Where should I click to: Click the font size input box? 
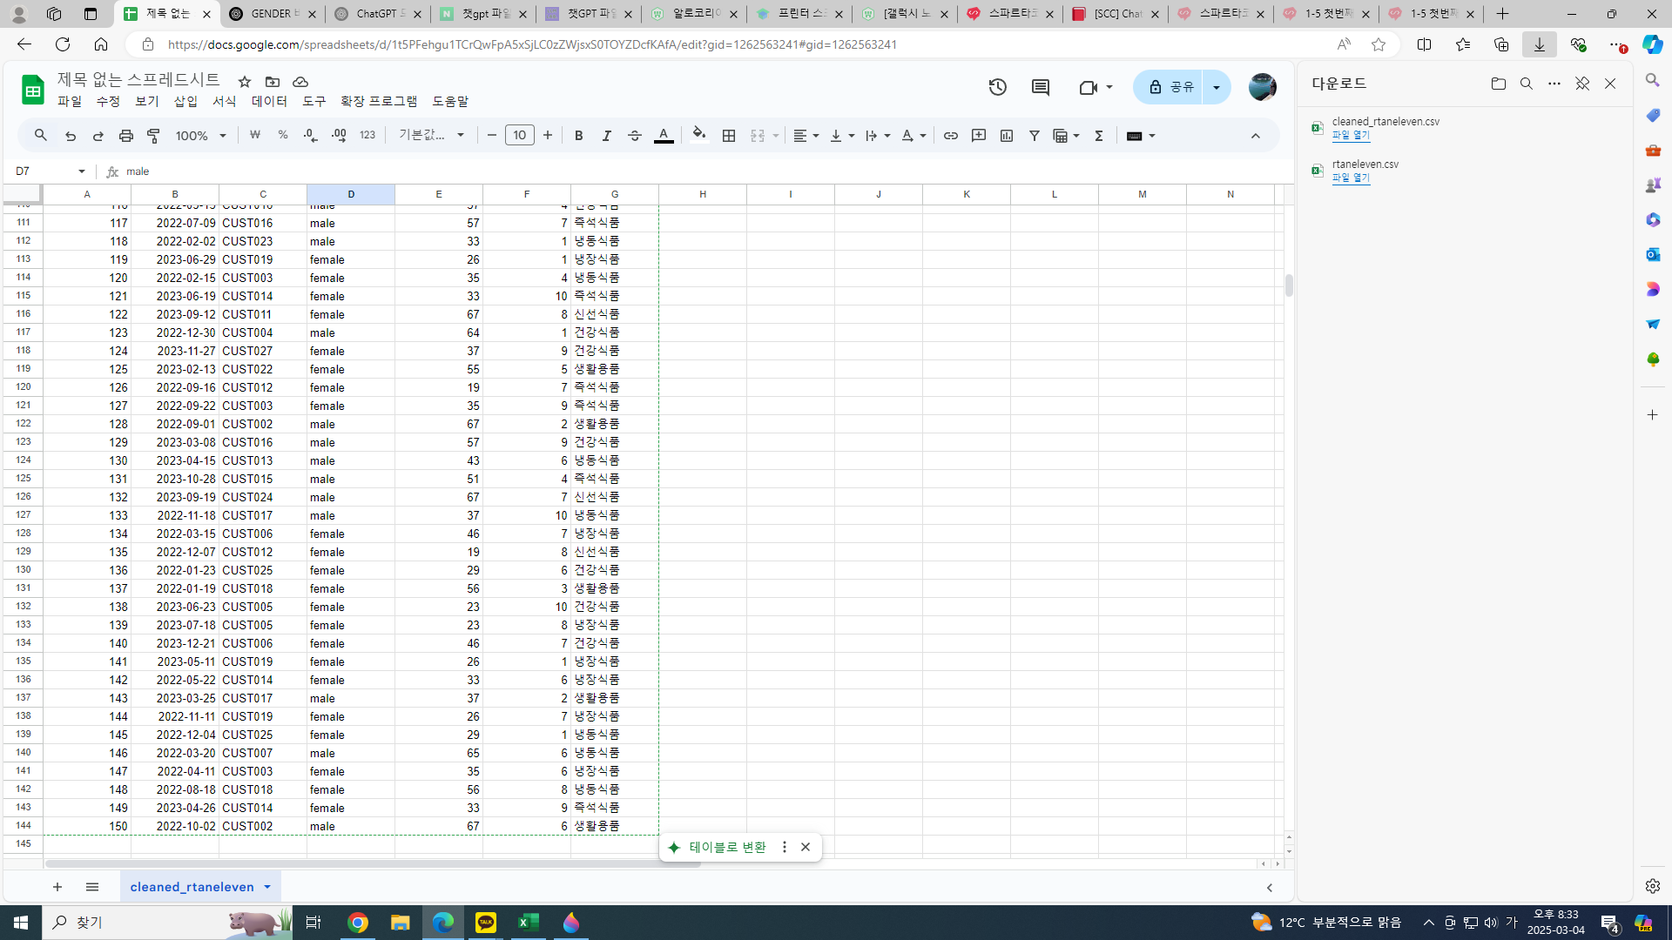point(520,136)
